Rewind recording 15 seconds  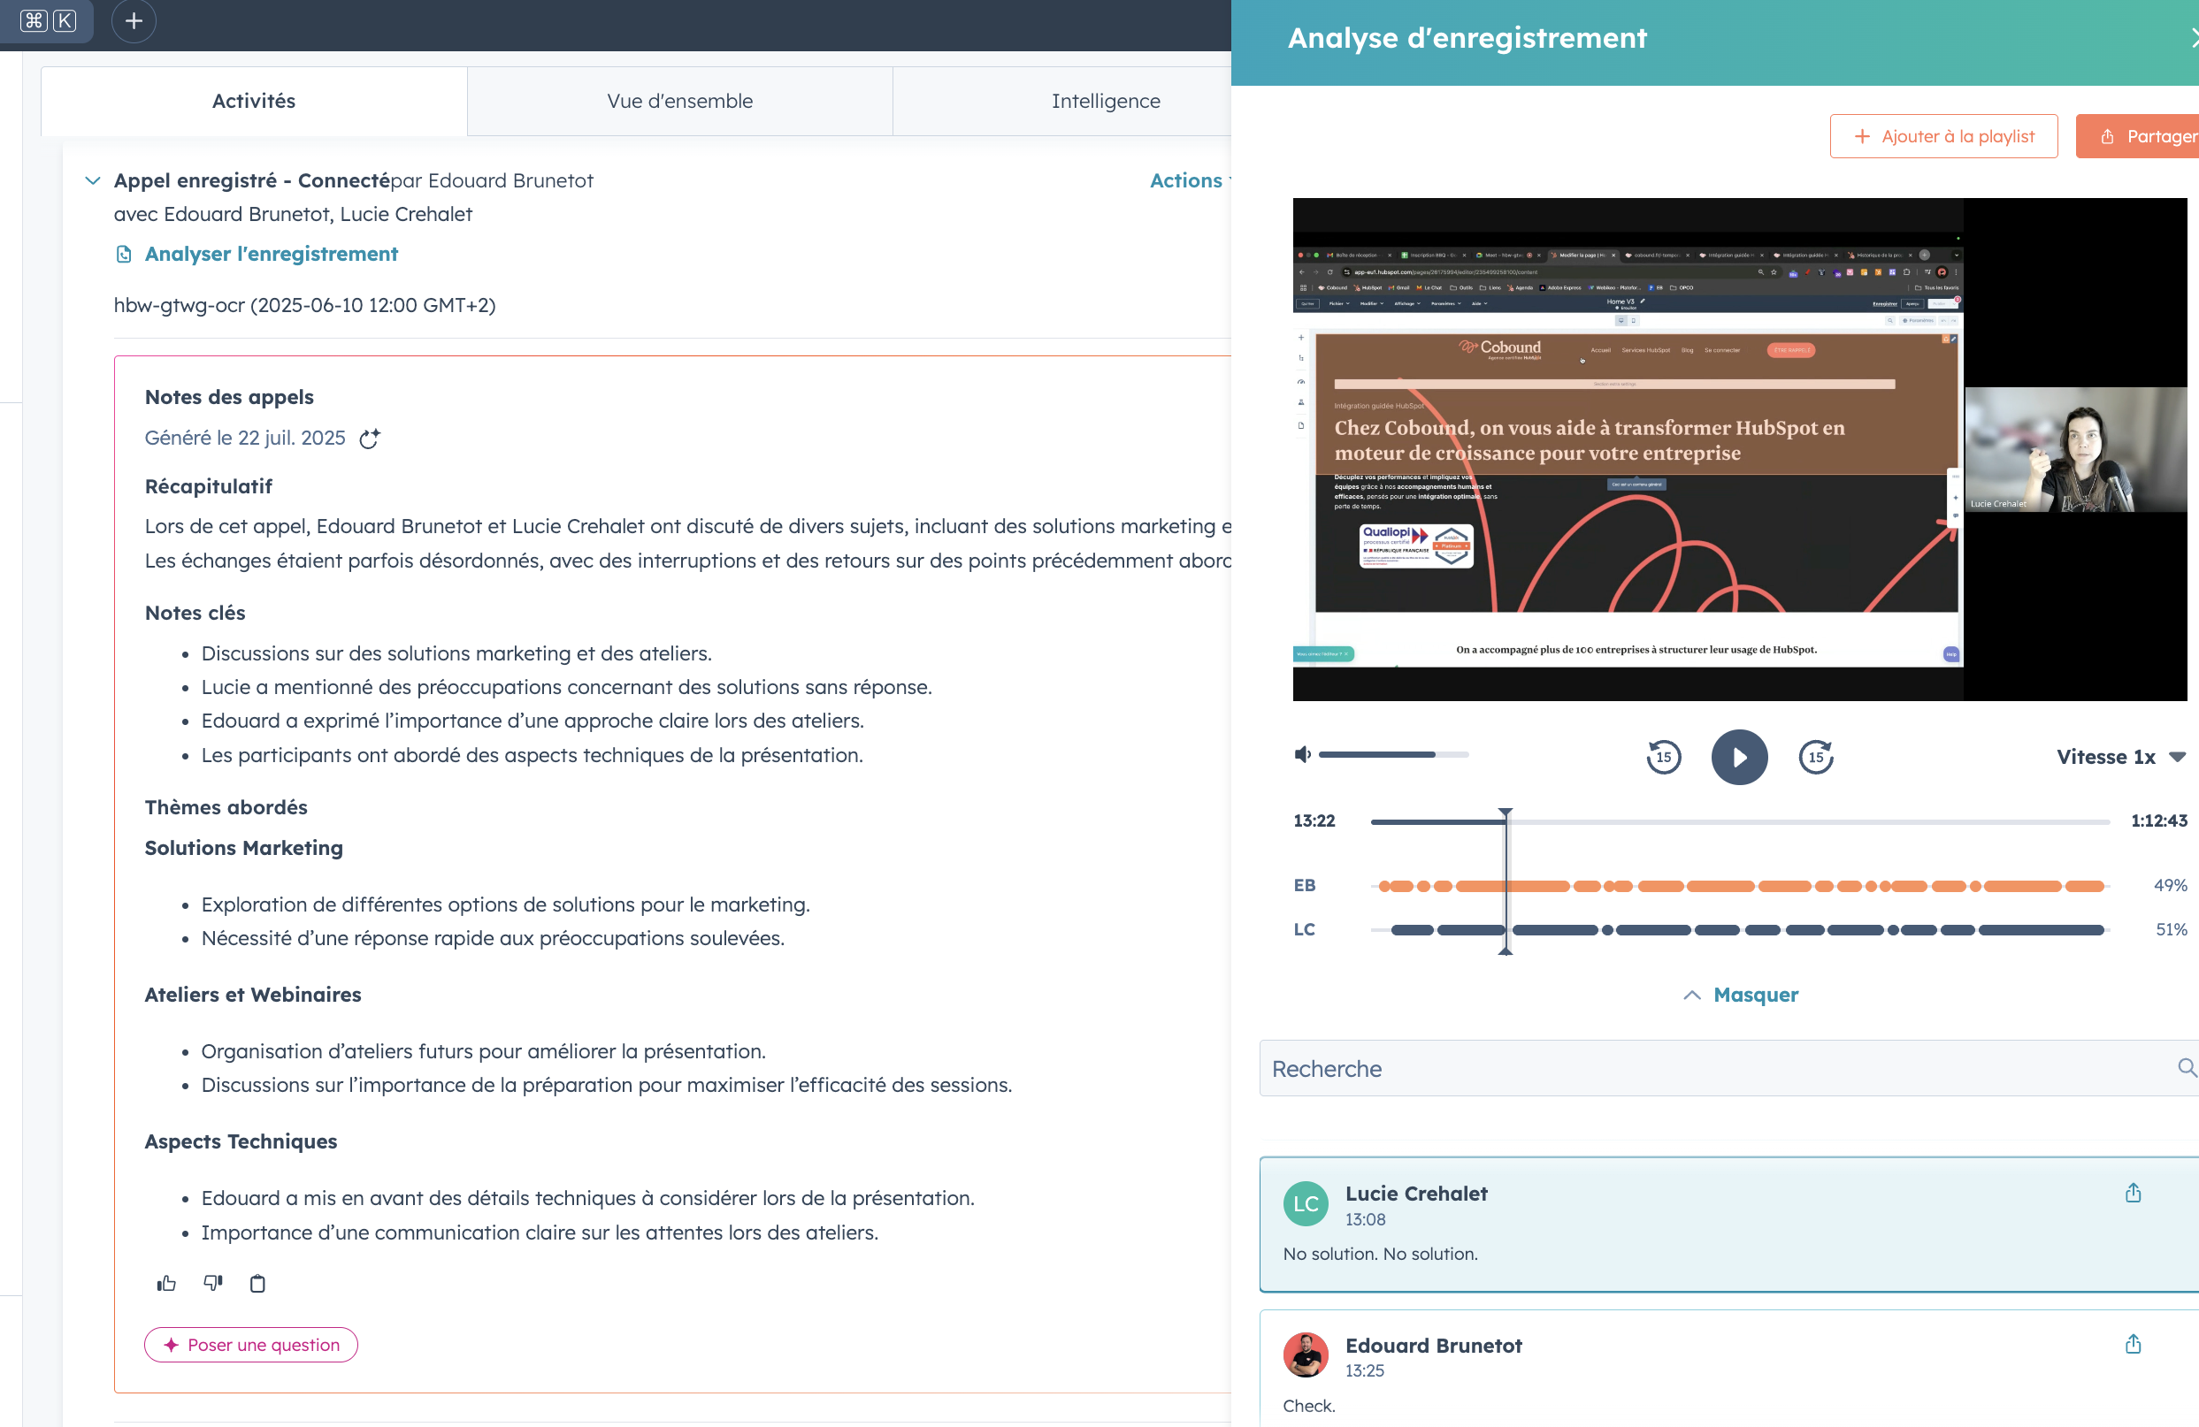point(1663,758)
